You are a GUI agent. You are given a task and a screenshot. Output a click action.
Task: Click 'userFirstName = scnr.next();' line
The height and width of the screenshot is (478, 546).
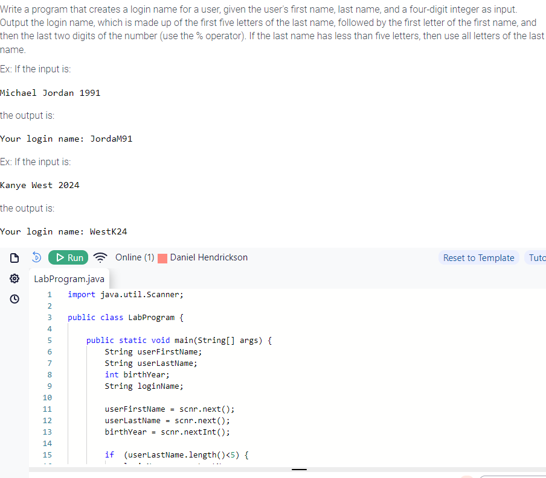pos(170,409)
